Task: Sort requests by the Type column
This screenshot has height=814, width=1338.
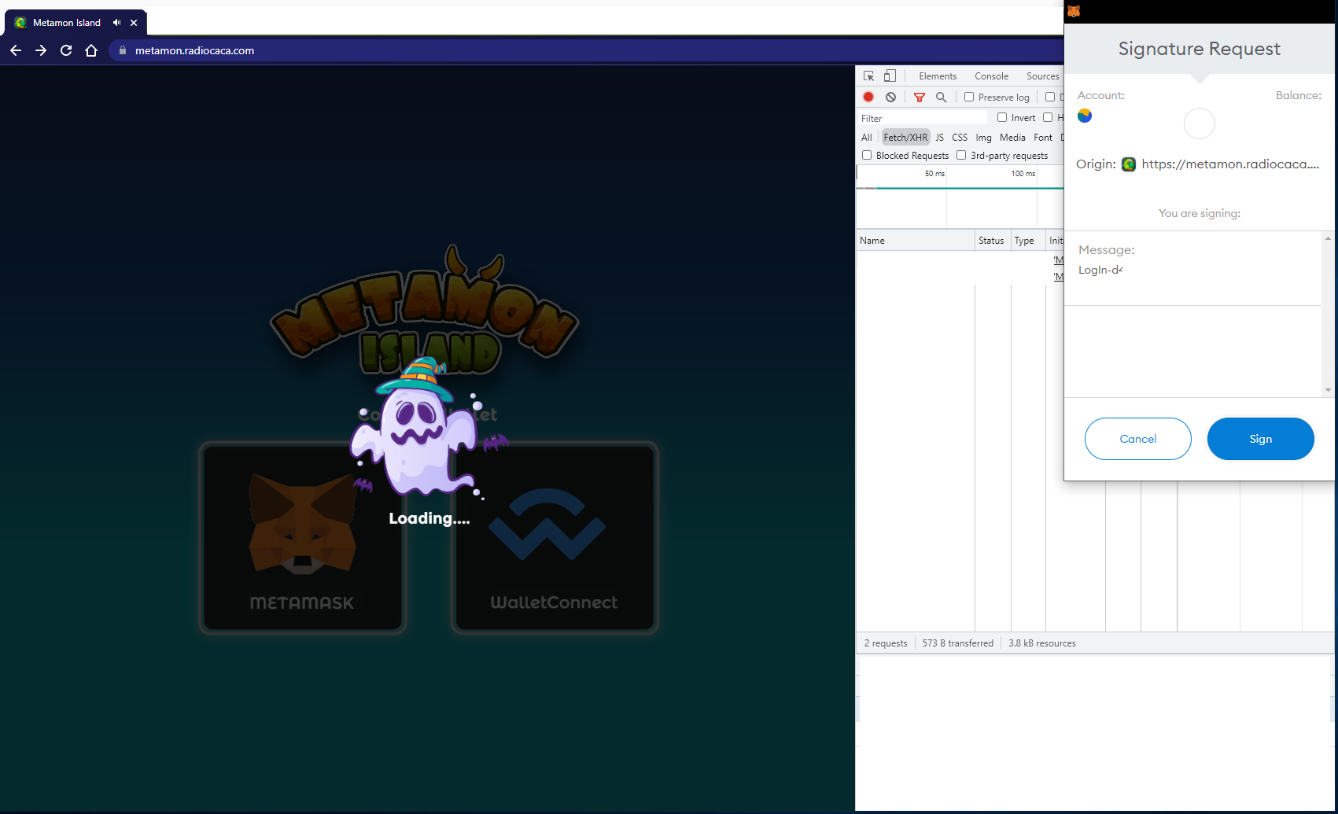Action: pyautogui.click(x=1027, y=241)
